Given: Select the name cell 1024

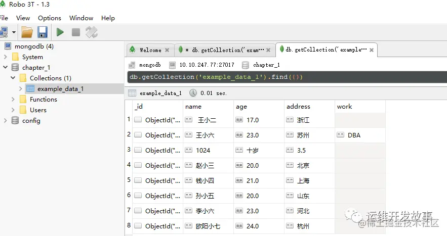Looking at the screenshot, I should coord(208,150).
